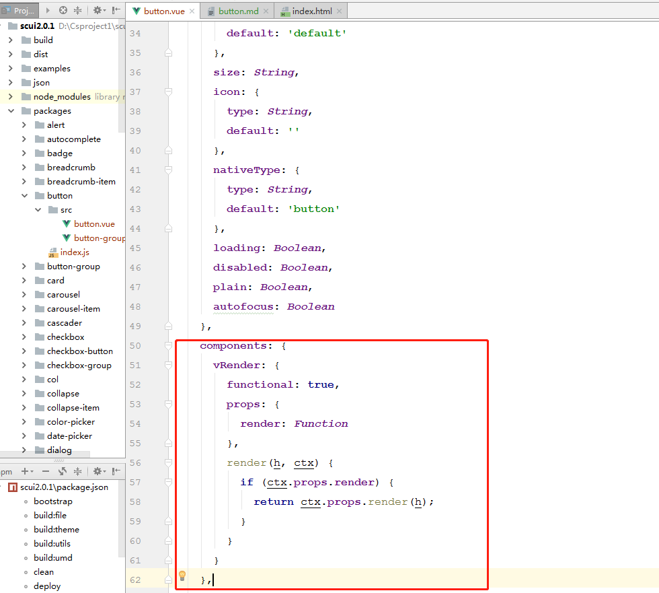Reload npm scripts with the refresh icon
The height and width of the screenshot is (593, 659).
pos(62,471)
